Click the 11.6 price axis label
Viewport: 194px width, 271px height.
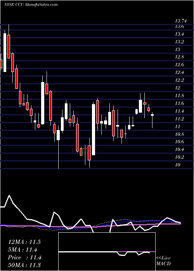click(x=179, y=103)
